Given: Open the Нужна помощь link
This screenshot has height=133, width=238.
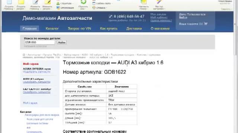Looking at the screenshot, I should tap(161, 21).
